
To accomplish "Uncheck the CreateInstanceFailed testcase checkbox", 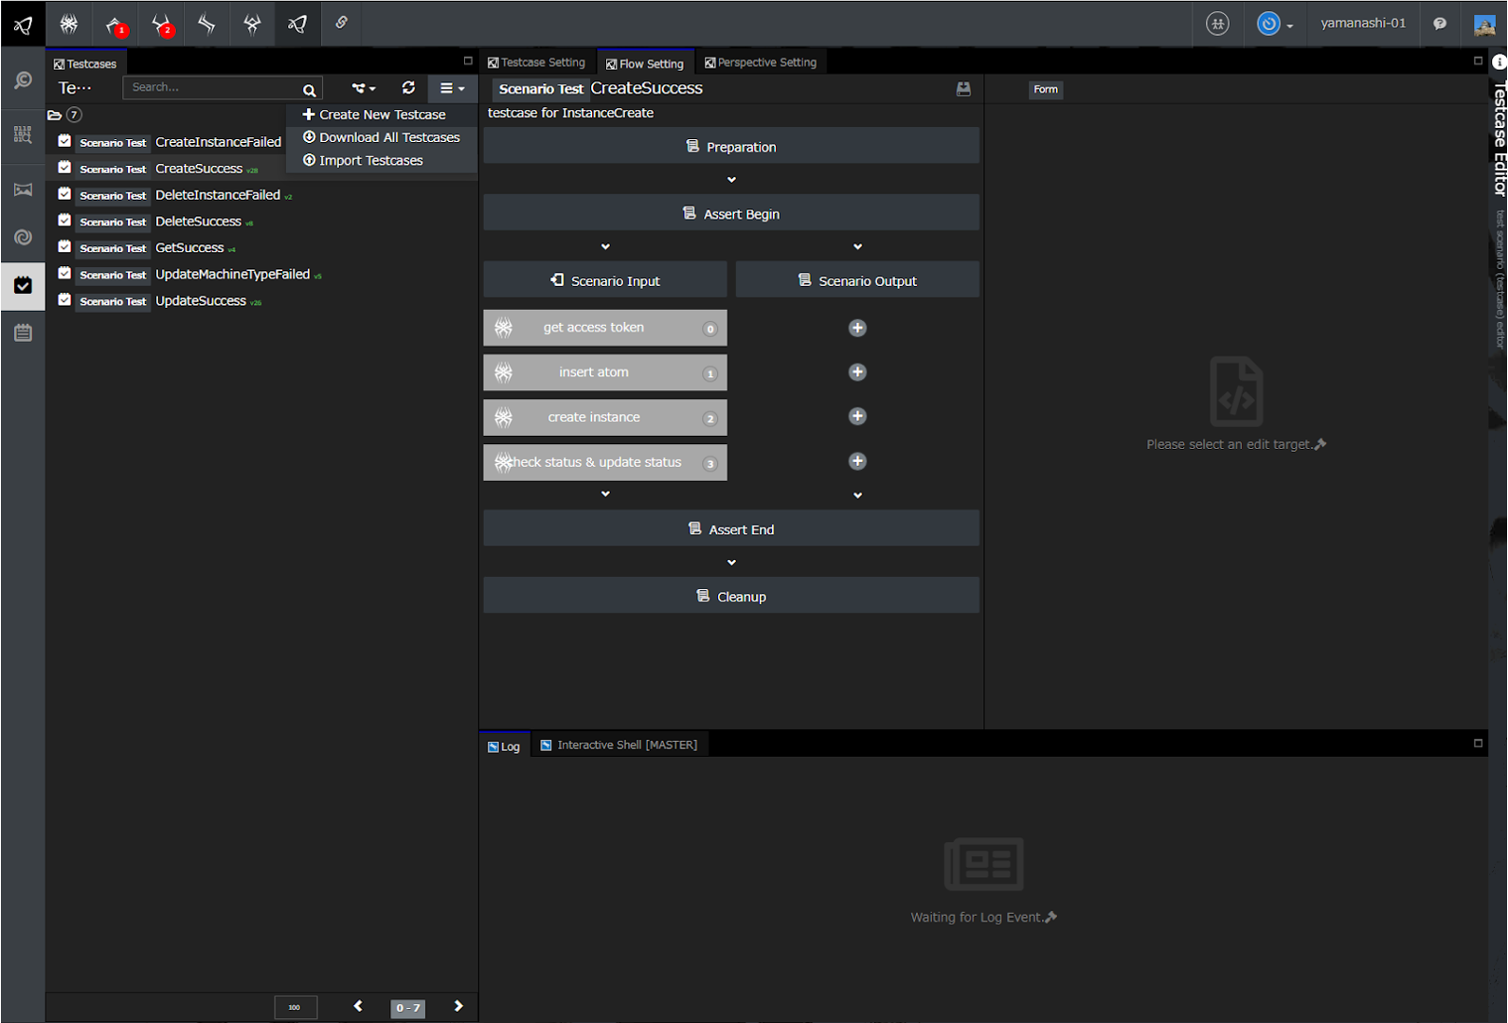I will click(64, 141).
